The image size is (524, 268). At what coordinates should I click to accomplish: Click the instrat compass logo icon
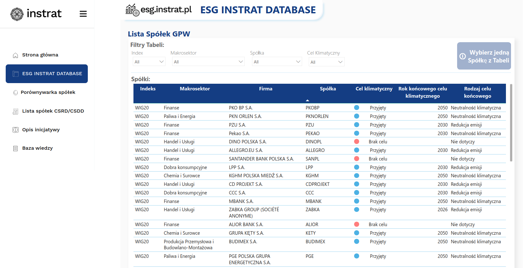coord(17,14)
